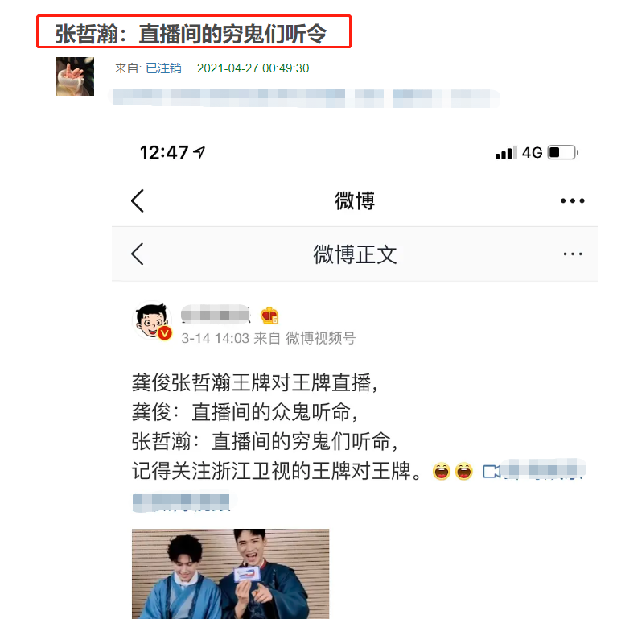Viewport: 617px width, 619px height.
Task: Open the 微博视频号 source link
Action: pyautogui.click(x=321, y=338)
